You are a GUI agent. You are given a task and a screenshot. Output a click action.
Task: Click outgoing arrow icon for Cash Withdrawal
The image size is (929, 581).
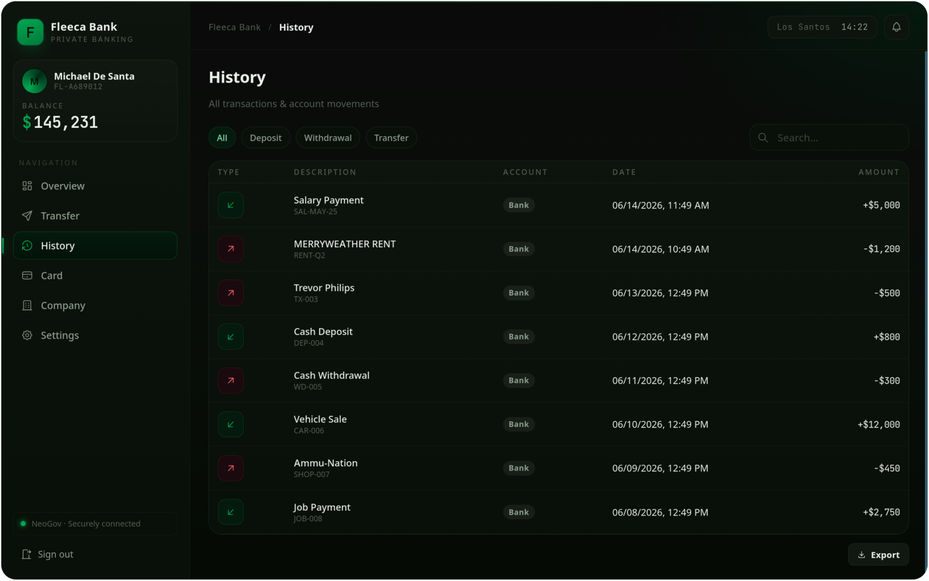pos(230,380)
